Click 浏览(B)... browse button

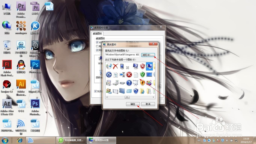pyautogui.click(x=148, y=55)
